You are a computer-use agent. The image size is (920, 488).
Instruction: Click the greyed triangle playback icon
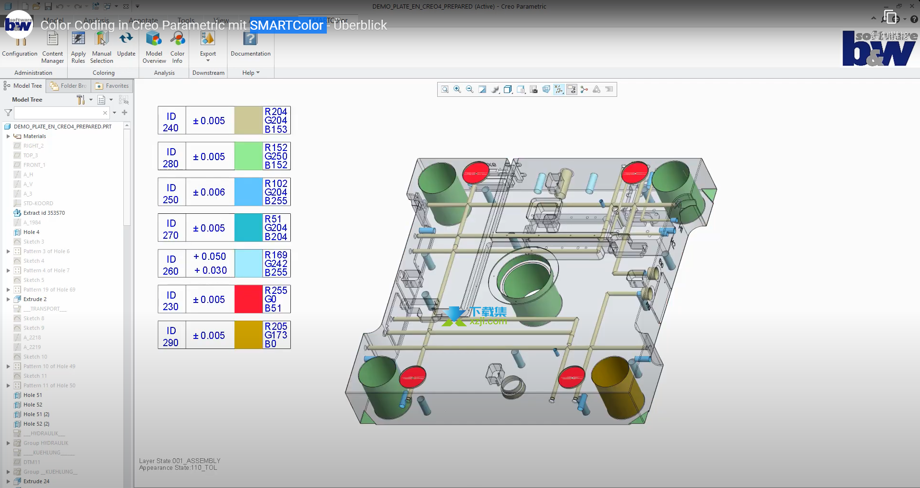point(597,89)
